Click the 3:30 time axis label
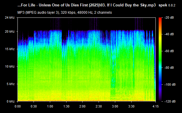Image resolution: width=182 pixels, height=113 pixels. point(131,106)
